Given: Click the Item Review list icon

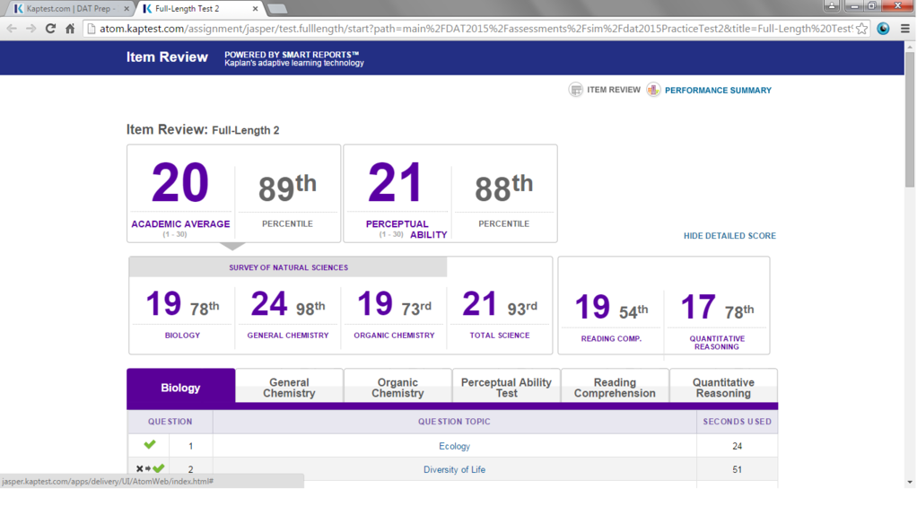Looking at the screenshot, I should point(575,90).
